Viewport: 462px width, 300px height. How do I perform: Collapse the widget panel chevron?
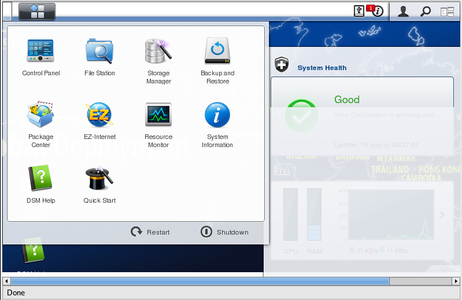point(443,270)
